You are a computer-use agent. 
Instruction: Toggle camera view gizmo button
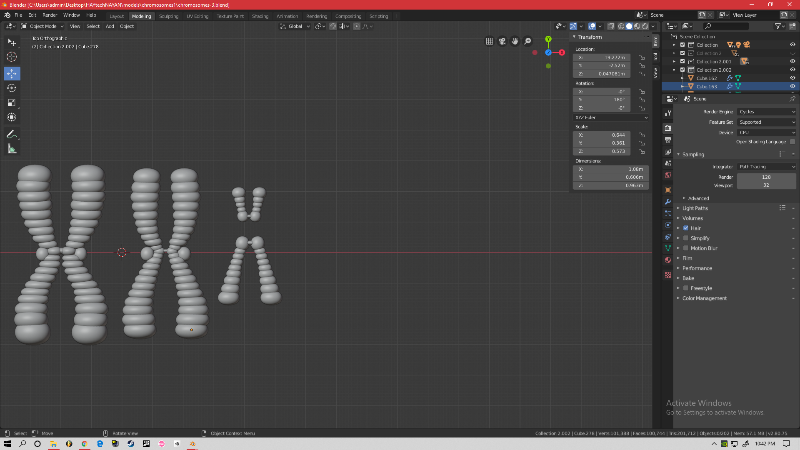(502, 41)
